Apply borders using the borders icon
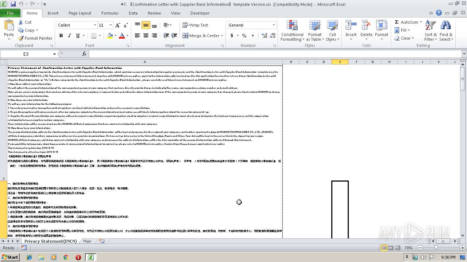467x262 pixels. 94,36
